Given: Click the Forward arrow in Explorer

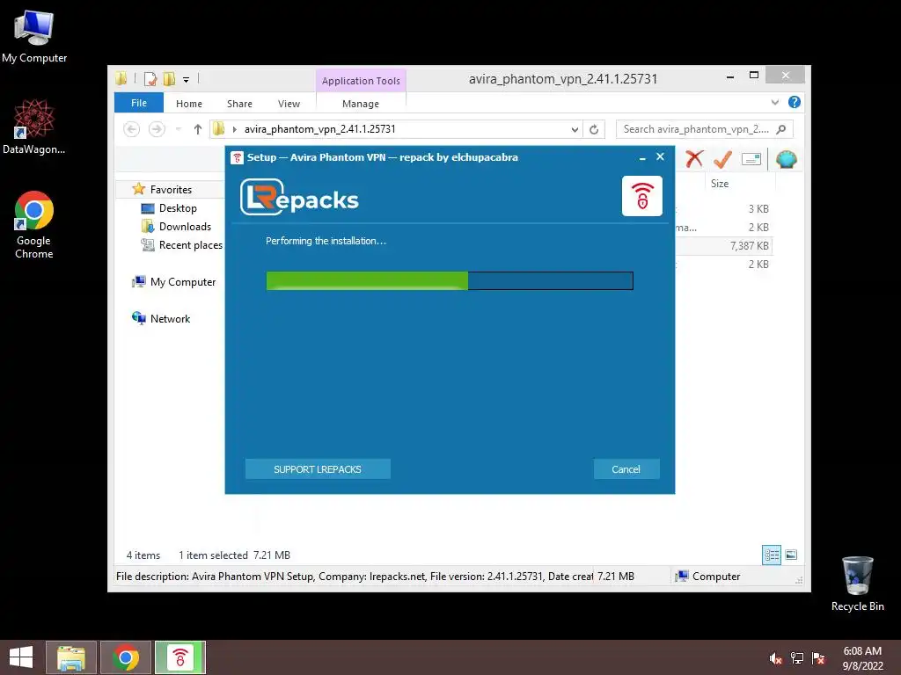Looking at the screenshot, I should point(157,129).
